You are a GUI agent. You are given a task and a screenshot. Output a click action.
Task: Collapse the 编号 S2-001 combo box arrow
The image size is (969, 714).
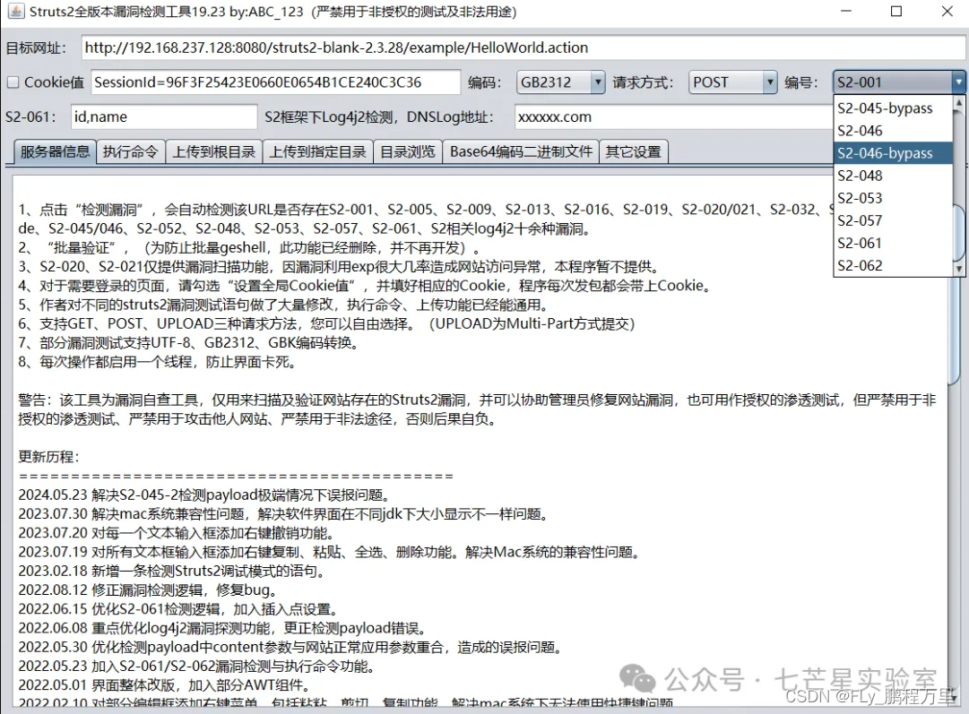958,82
